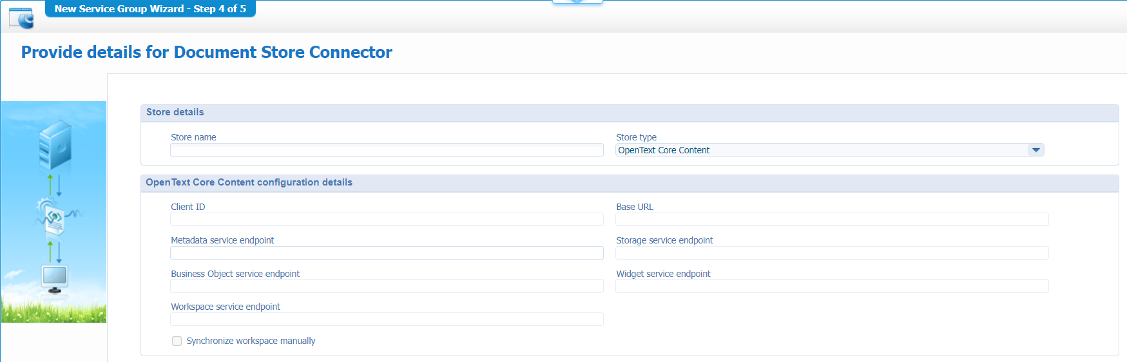Click the Widget service endpoint input
Screen dimensions: 1127x362
tap(832, 287)
